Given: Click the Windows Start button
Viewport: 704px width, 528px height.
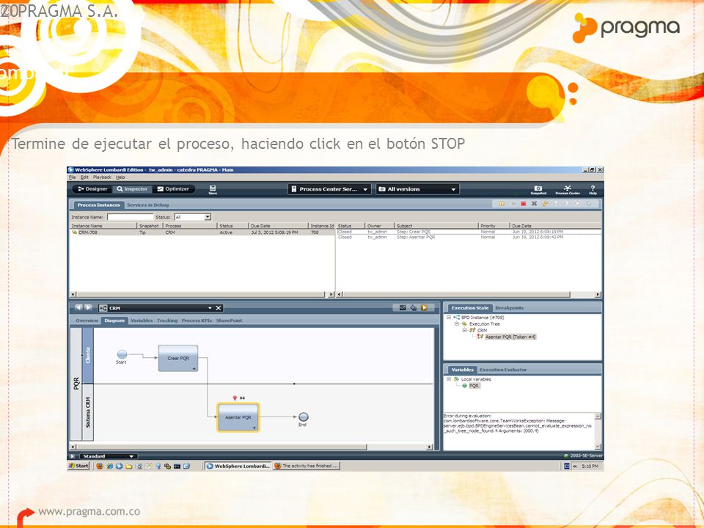Looking at the screenshot, I should click(x=78, y=466).
